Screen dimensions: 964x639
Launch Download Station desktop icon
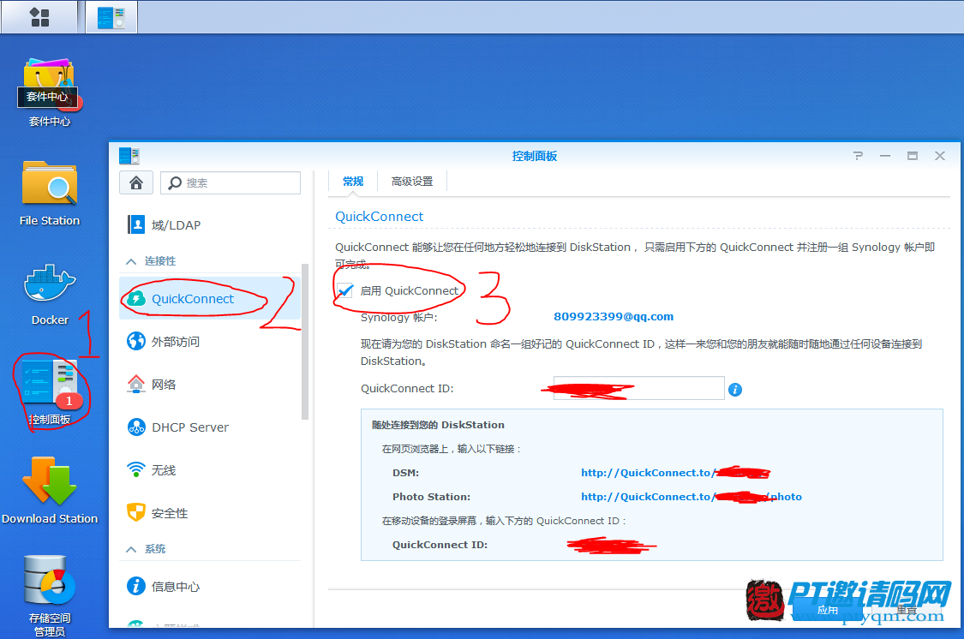[50, 490]
